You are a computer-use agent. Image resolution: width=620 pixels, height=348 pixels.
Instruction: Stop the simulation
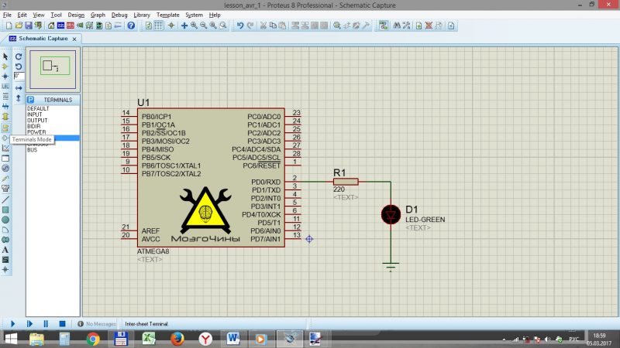tap(62, 323)
